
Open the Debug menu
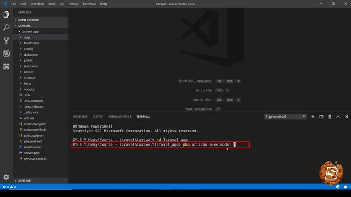[73, 4]
